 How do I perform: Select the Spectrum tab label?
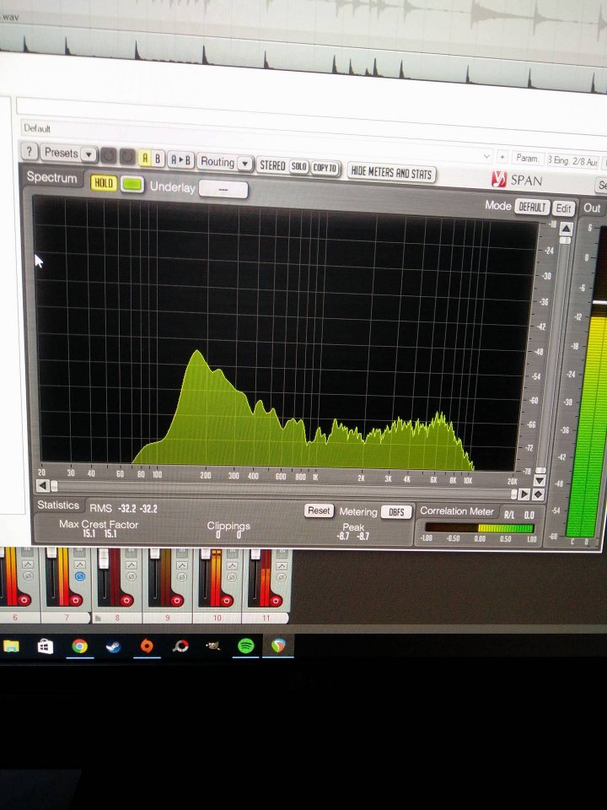(x=51, y=177)
